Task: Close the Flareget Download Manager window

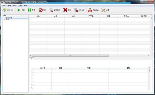Action: click(151, 2)
